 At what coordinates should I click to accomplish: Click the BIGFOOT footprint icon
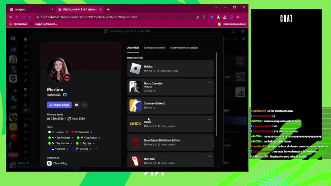(135, 161)
